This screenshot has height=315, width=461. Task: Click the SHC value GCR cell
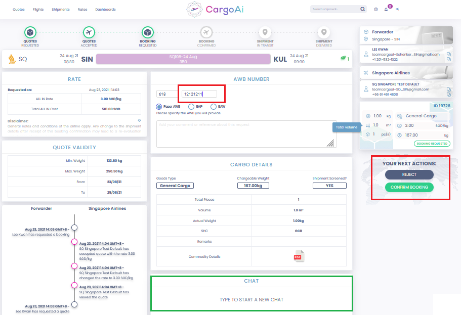[x=299, y=231]
